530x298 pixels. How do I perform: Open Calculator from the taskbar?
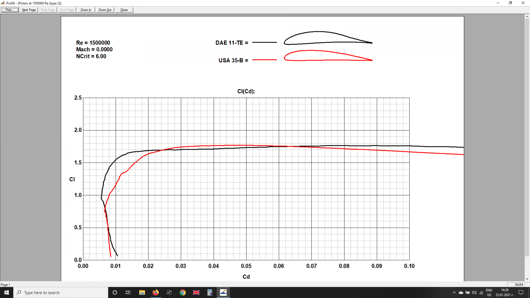tap(210, 292)
